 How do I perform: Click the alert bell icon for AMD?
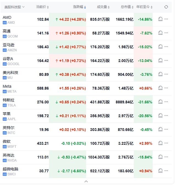[160, 19]
